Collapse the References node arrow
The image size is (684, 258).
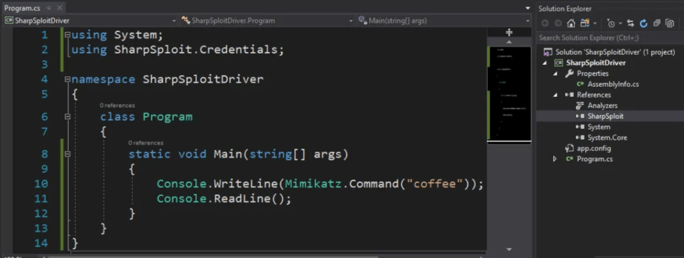555,95
